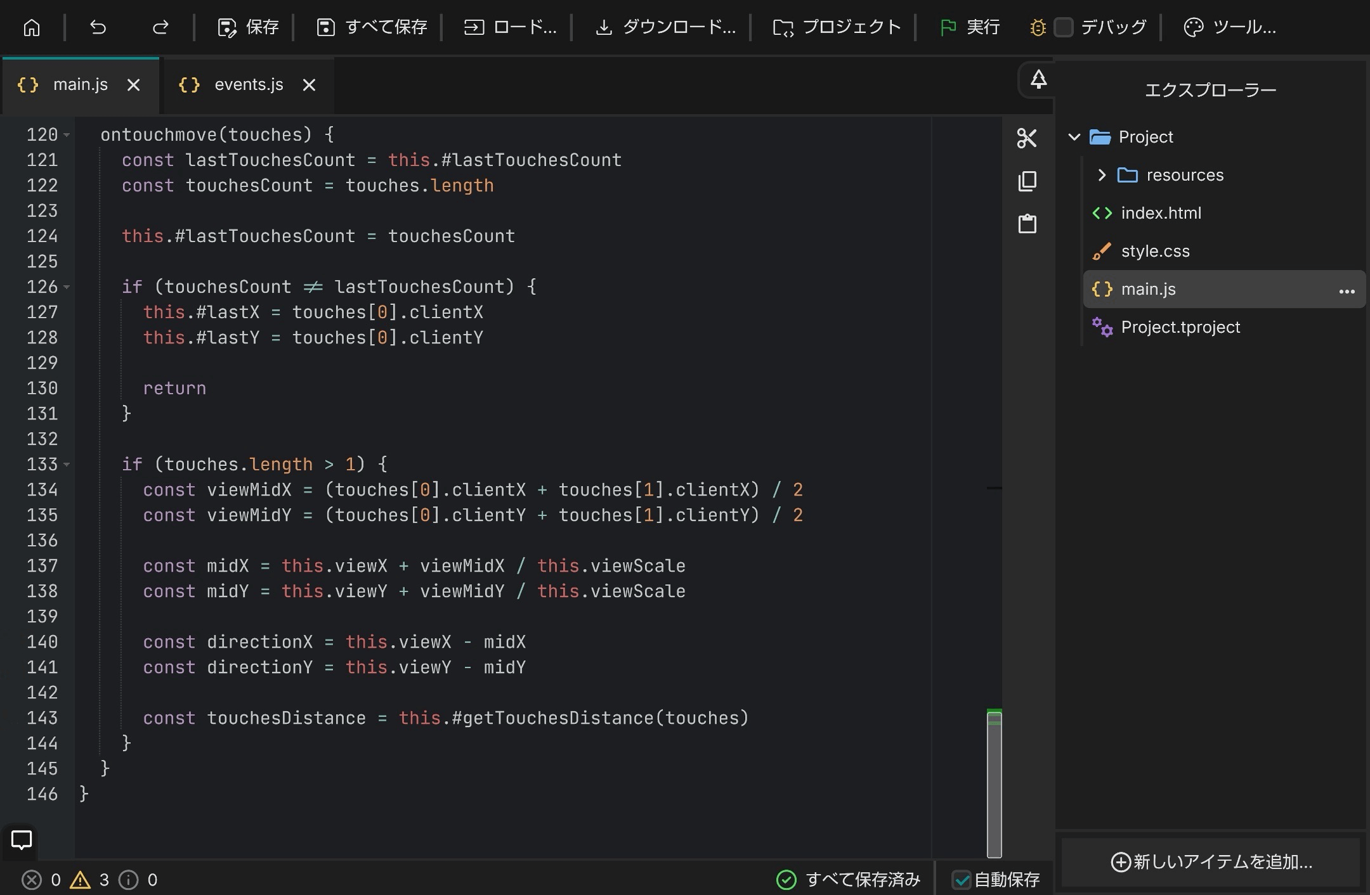Click 新しいアイテムを追加 button

point(1211,862)
